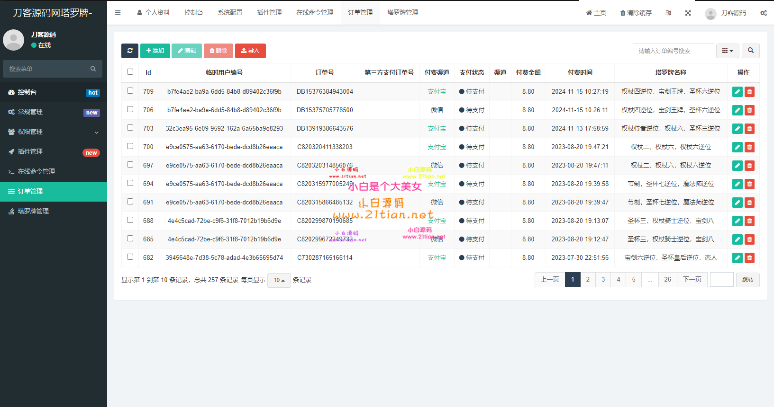Click 主页 home link in header
This screenshot has height=407, width=774.
coord(596,13)
